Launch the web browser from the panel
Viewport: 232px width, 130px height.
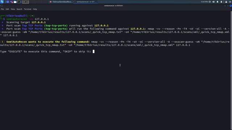[11, 2]
